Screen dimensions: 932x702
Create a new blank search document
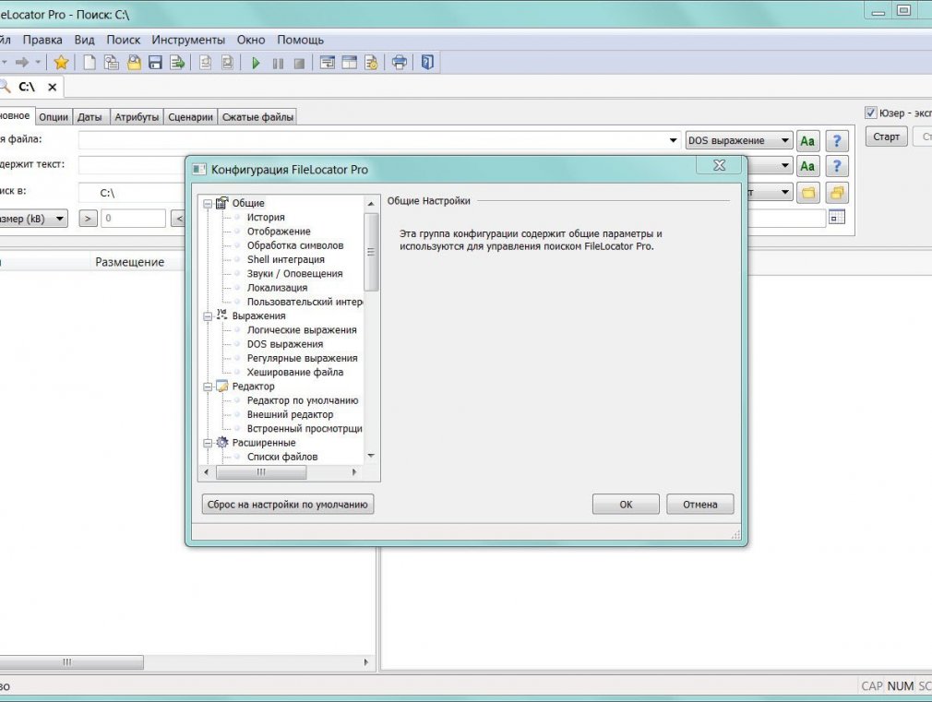point(90,63)
